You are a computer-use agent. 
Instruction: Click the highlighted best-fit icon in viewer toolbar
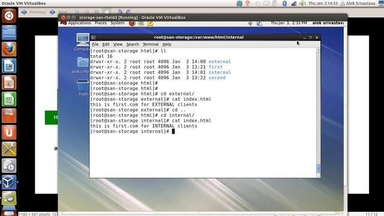click(107, 11)
